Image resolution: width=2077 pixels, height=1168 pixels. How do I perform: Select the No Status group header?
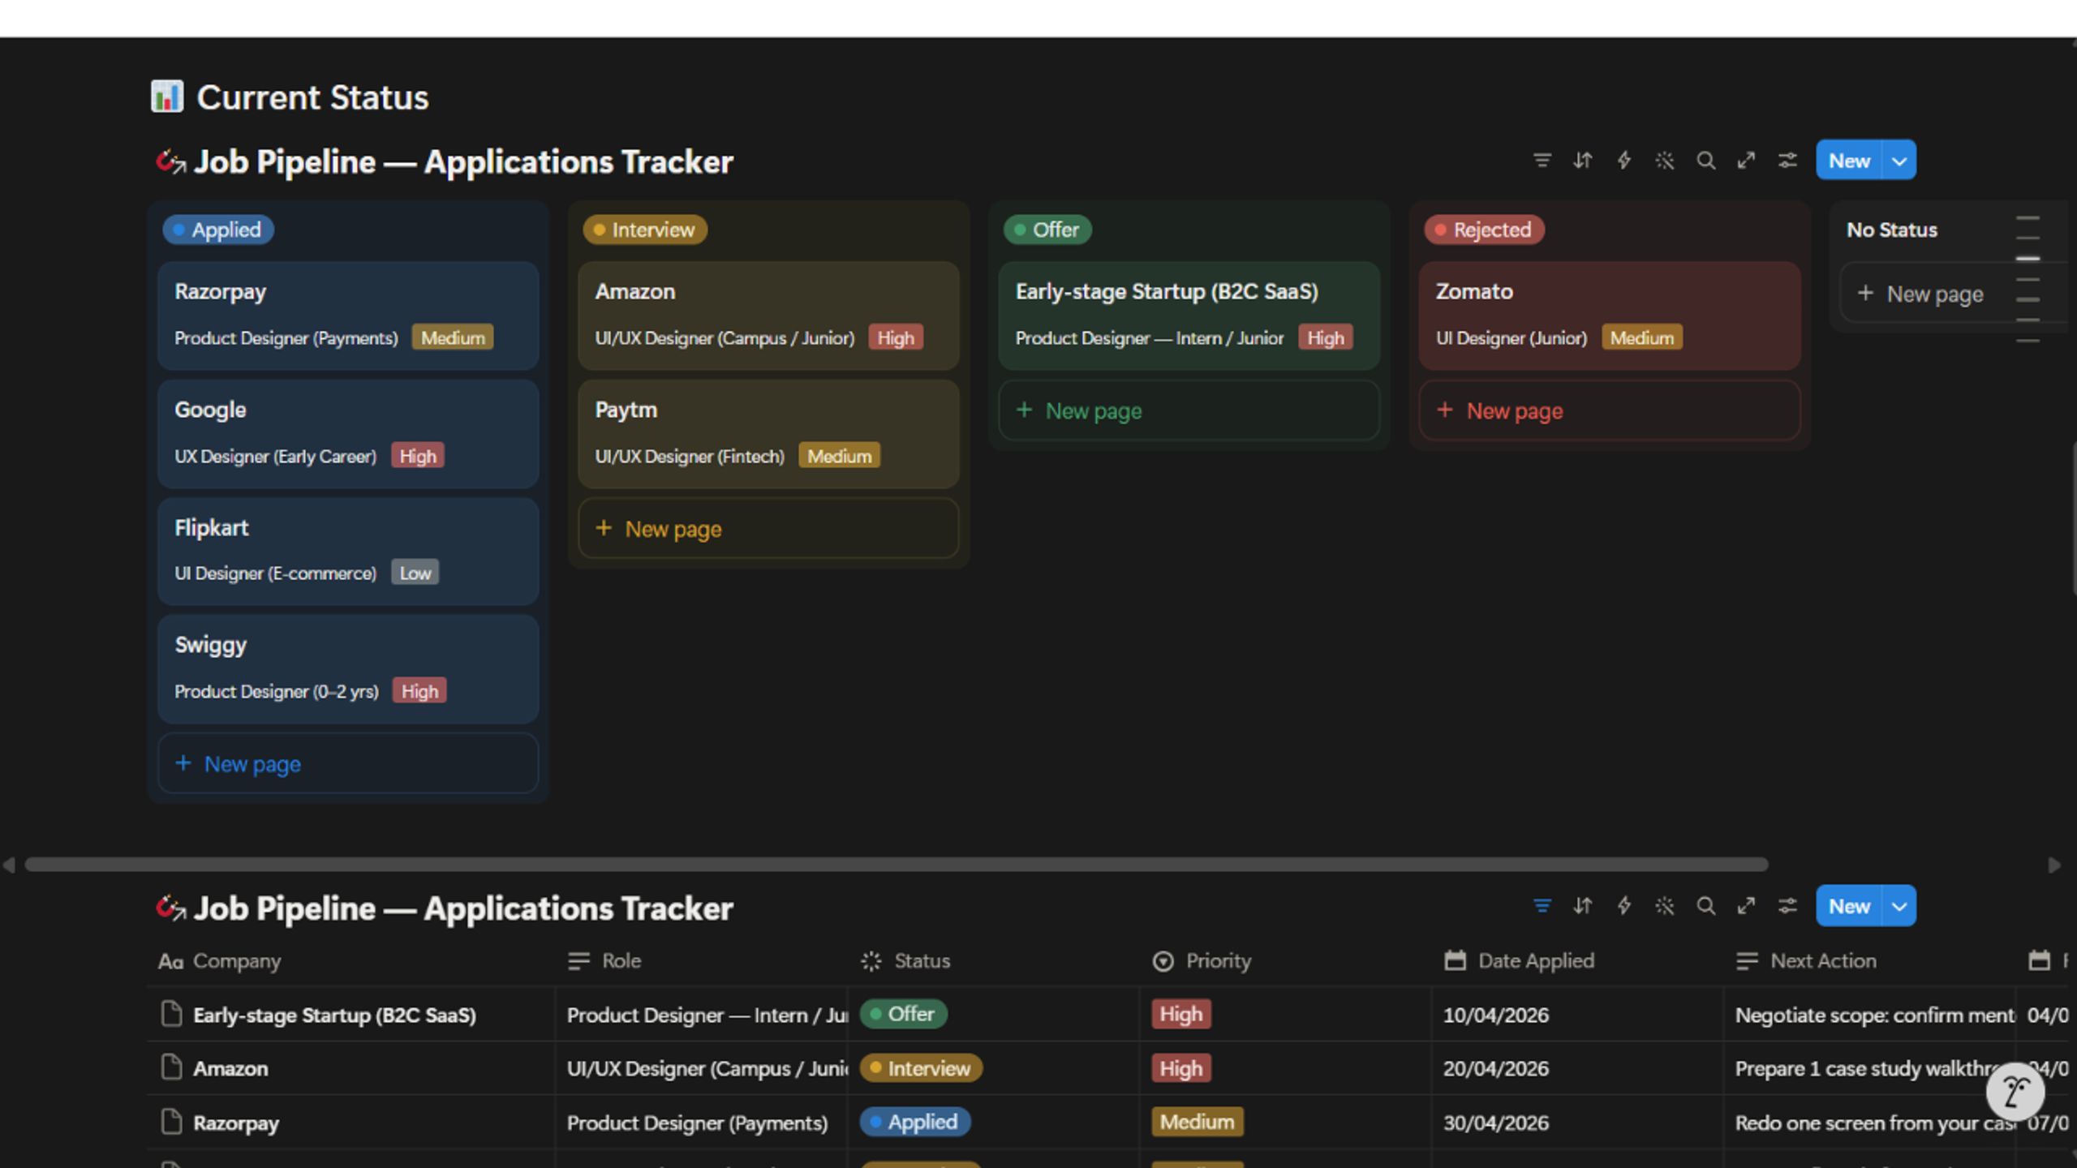(x=1892, y=230)
